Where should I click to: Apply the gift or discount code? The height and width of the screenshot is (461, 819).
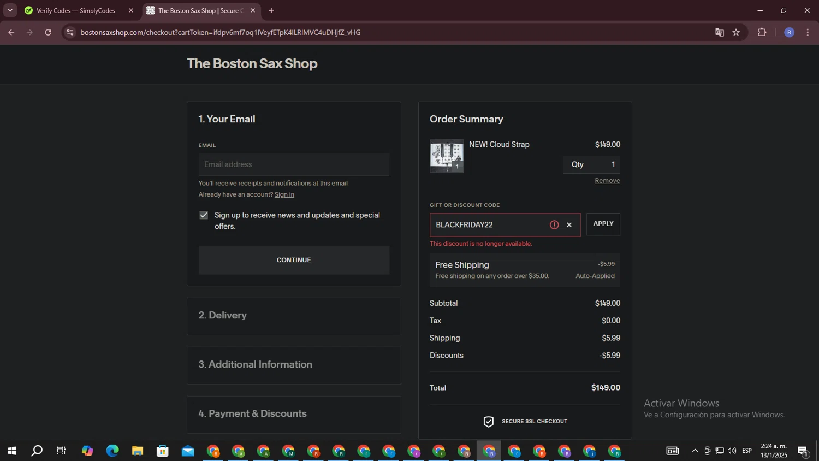click(603, 224)
